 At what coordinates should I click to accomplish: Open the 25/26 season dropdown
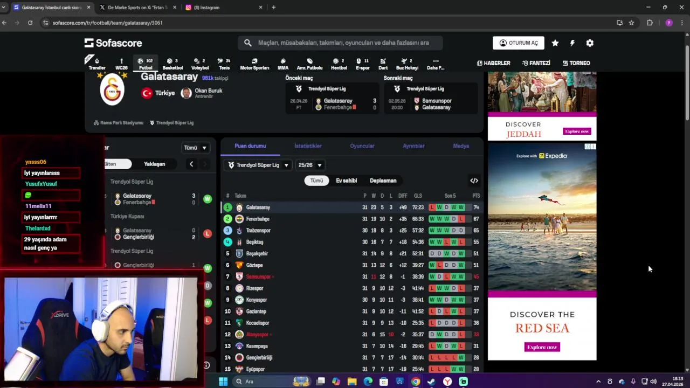[x=310, y=165]
